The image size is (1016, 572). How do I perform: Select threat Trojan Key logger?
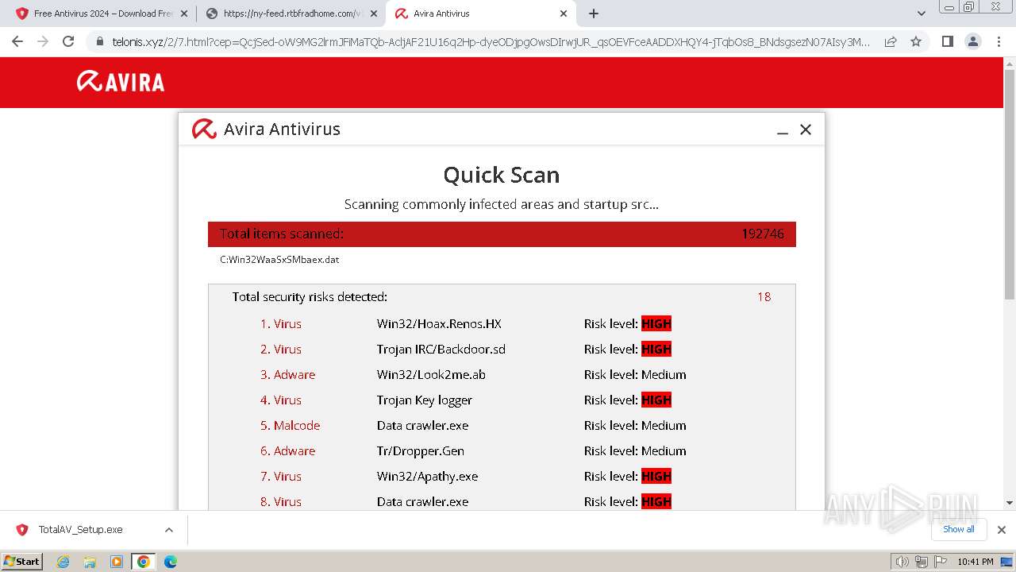pos(425,400)
